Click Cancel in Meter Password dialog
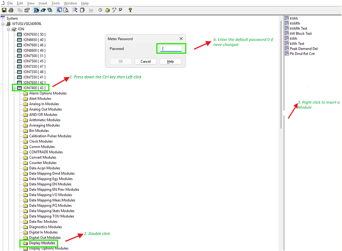This screenshot has width=342, height=251. (x=145, y=61)
